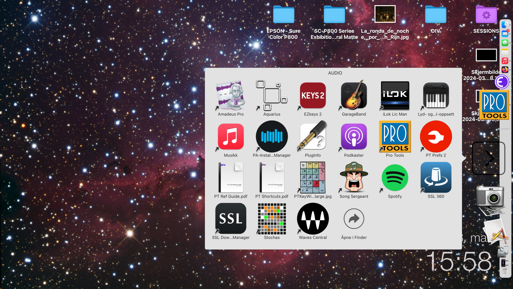Open SSL Download Manager
Image resolution: width=513 pixels, height=289 pixels.
tap(231, 219)
